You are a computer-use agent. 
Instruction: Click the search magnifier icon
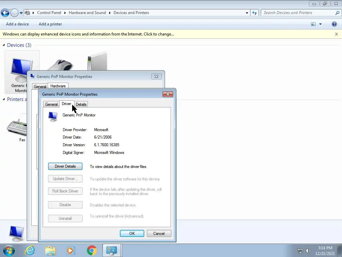tap(337, 13)
